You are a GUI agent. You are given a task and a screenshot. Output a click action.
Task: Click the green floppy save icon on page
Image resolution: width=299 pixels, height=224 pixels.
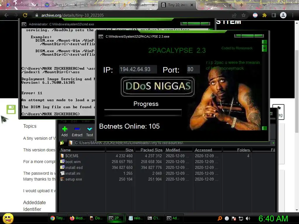[11, 109]
